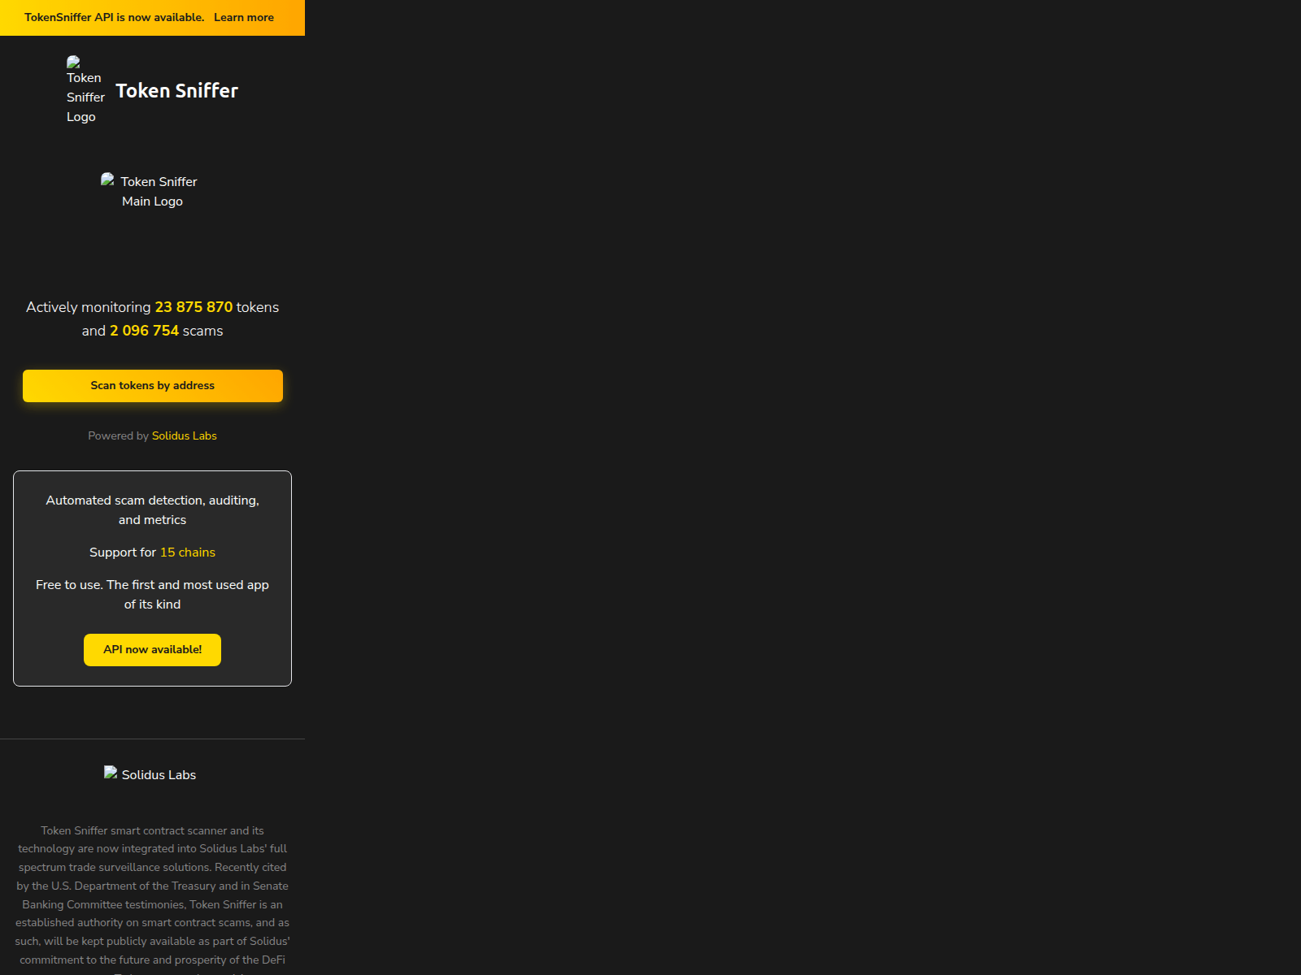
Task: Click the Token Sniffer smart contract scanner paragraph
Action: pyautogui.click(x=152, y=899)
